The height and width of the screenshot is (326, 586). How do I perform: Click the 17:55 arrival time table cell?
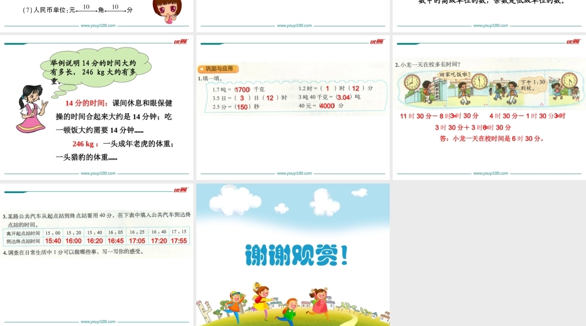pos(179,241)
